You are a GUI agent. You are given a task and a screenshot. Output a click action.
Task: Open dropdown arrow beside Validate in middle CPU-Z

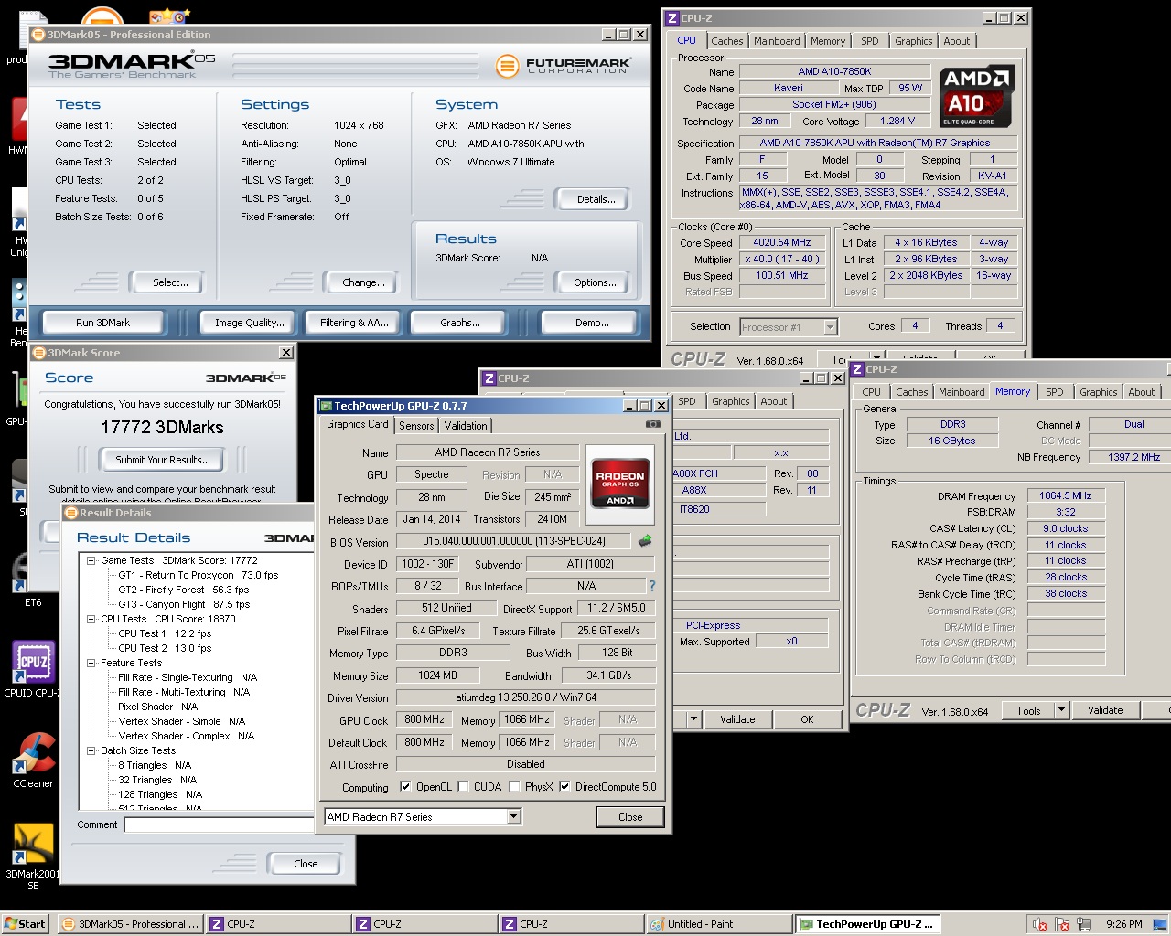point(693,719)
